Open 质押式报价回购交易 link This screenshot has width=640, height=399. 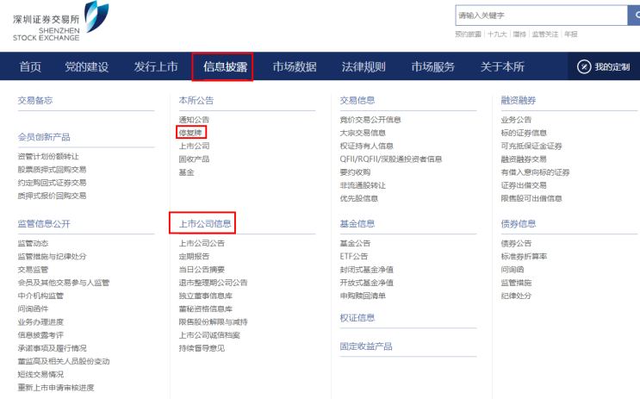pyautogui.click(x=52, y=196)
